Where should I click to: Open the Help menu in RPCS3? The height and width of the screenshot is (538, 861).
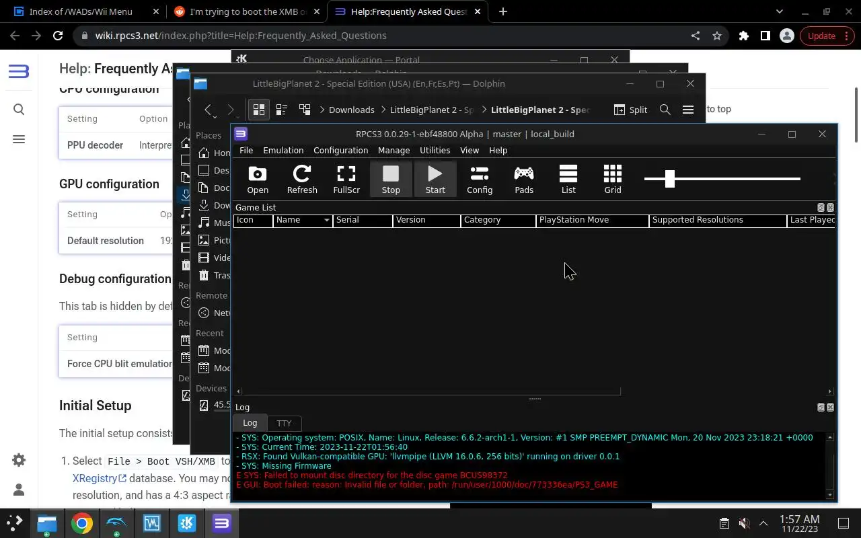[498, 150]
